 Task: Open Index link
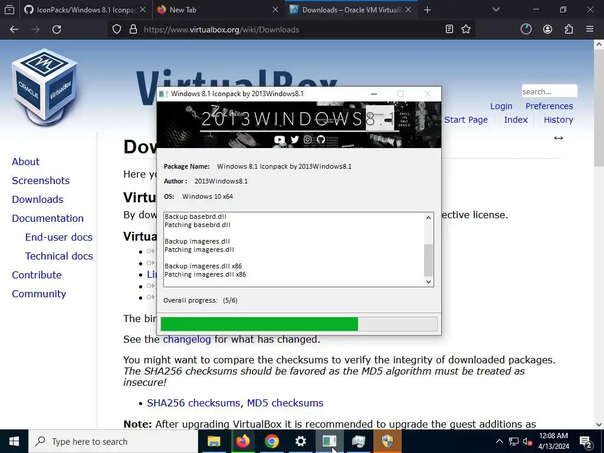click(x=516, y=120)
